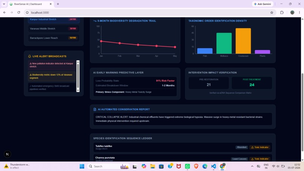Click the May data point on chart
Viewport: 304px width, 171px height.
[x=175, y=47]
